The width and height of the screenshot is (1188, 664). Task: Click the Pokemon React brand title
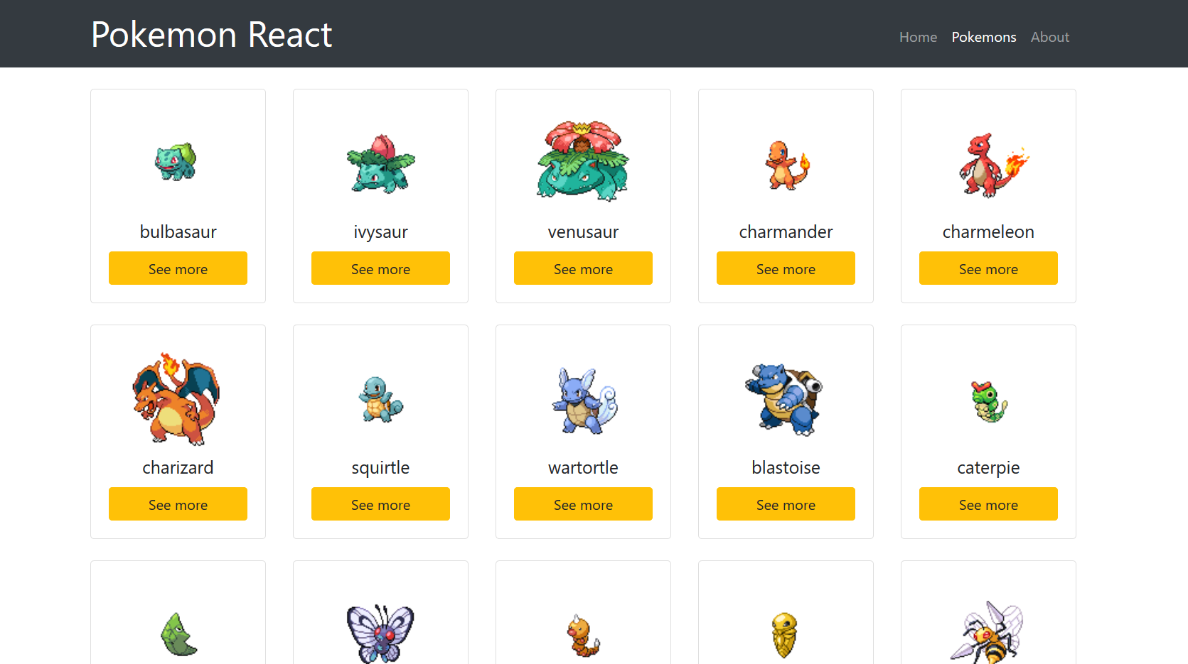point(211,34)
